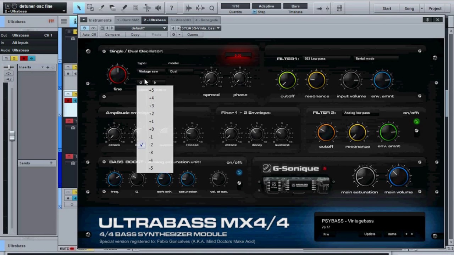
Task: Toggle the plugin power bypass button
Action: coord(84,28)
